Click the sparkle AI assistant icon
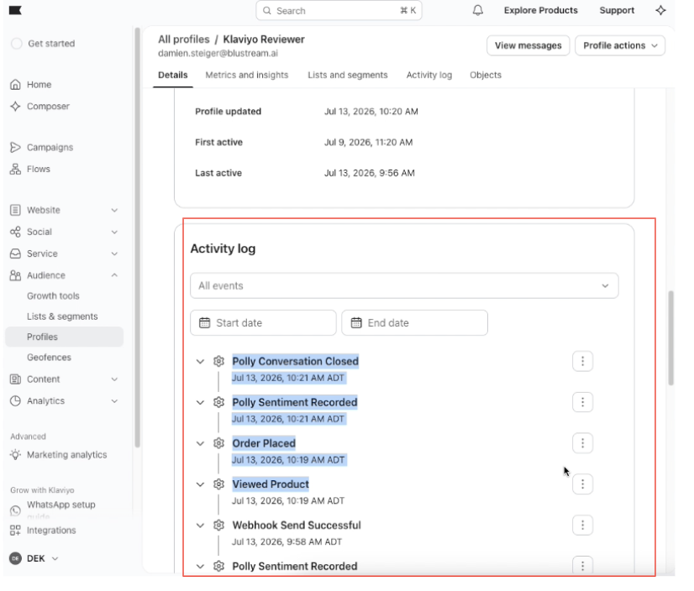694x591 pixels. pyautogui.click(x=660, y=10)
